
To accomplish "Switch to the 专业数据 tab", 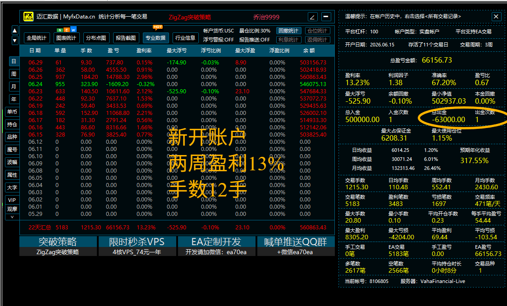I will point(155,38).
